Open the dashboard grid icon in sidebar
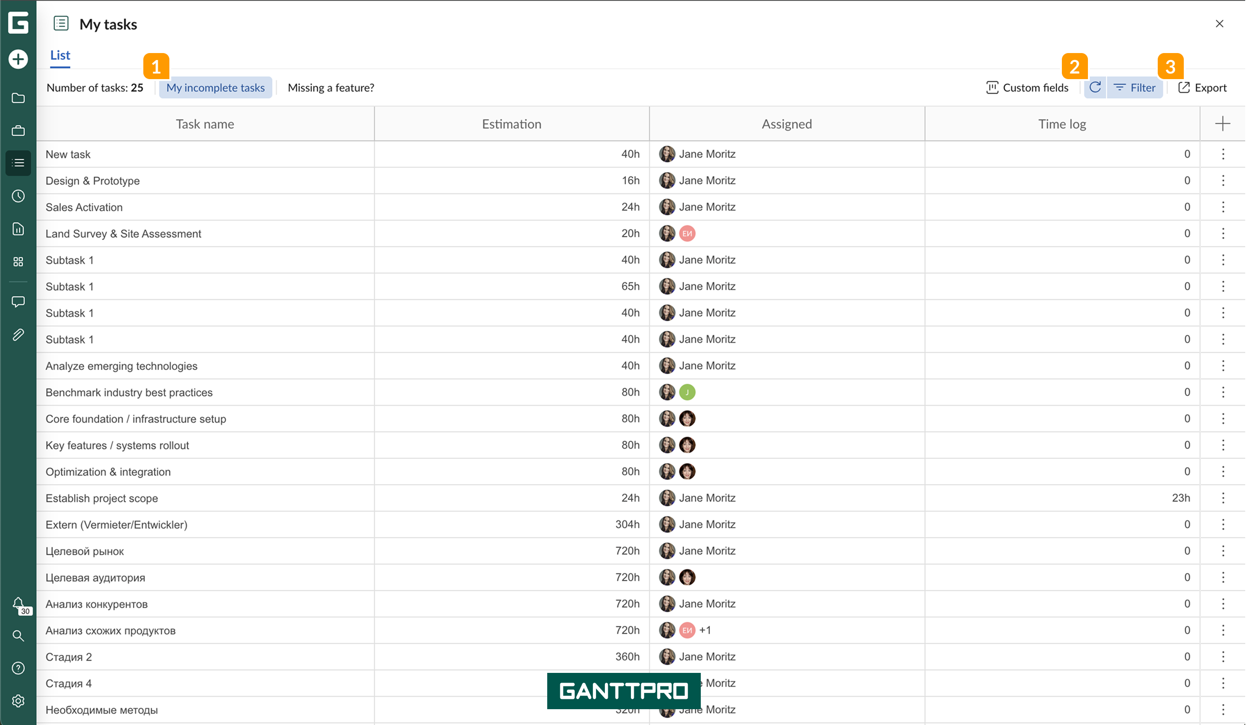 (x=18, y=262)
